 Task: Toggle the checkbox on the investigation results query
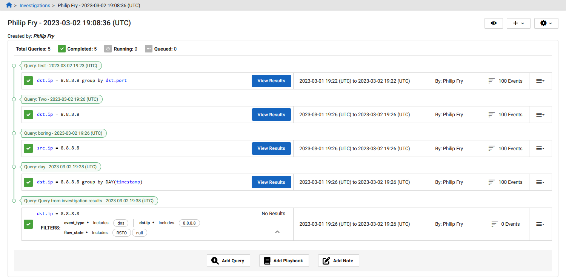click(28, 224)
